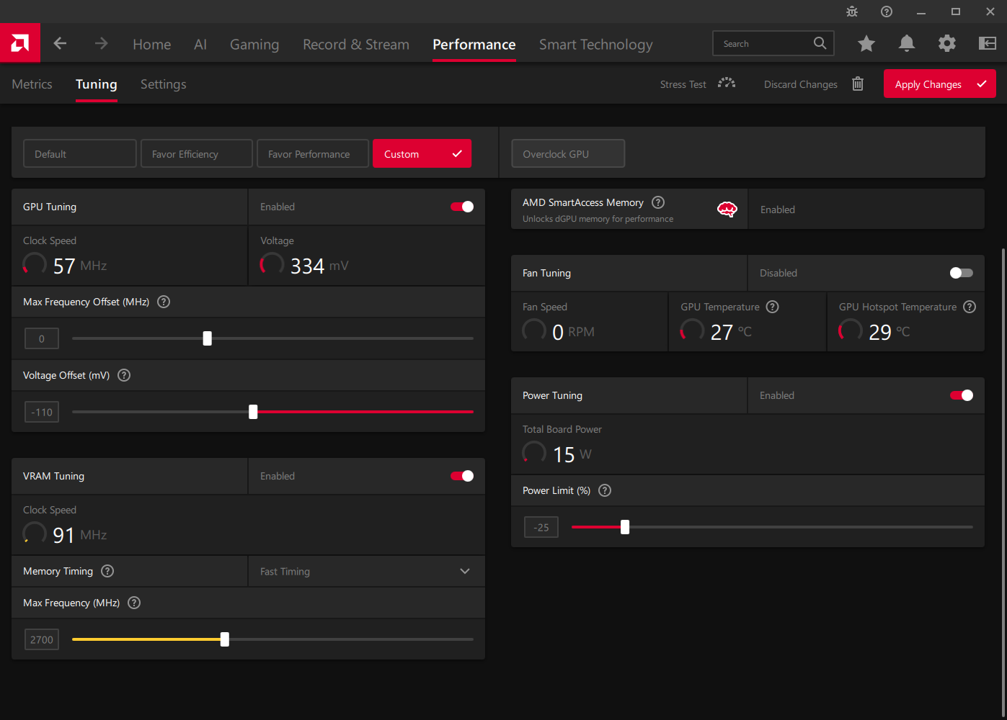Screen dimensions: 1007x720
Task: Select the Custom tuning preset
Action: 422,153
